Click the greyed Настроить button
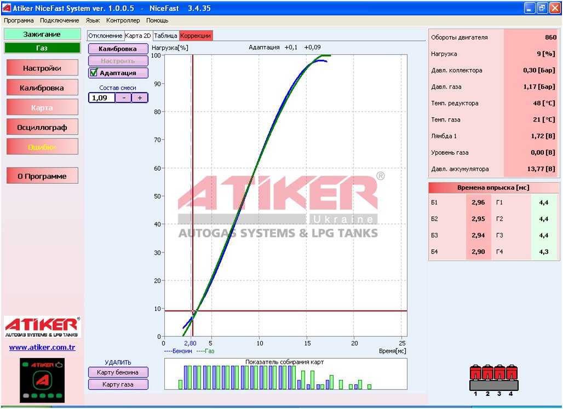This screenshot has width=563, height=409. pyautogui.click(x=118, y=61)
